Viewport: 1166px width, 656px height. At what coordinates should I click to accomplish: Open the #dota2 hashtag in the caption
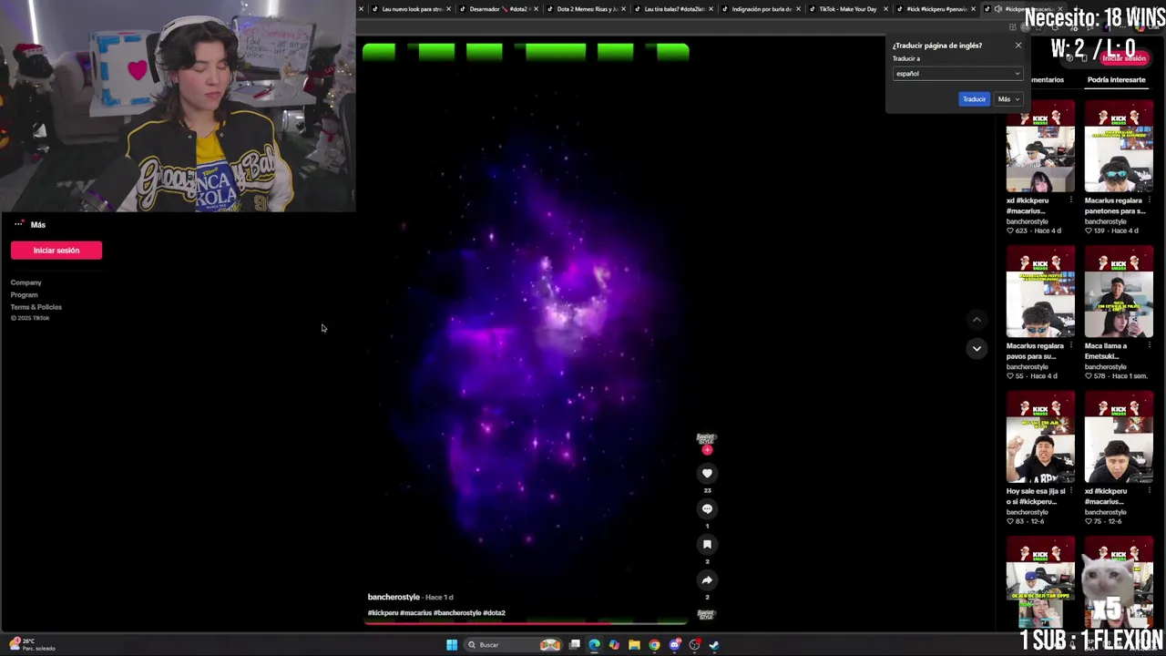[x=494, y=613]
